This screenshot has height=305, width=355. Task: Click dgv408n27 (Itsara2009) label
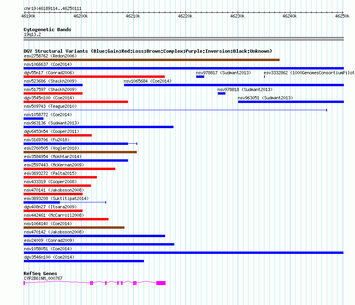coord(50,207)
